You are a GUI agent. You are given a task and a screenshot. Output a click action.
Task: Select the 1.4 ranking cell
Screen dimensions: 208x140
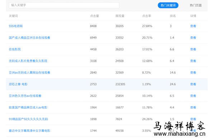tap(172, 38)
